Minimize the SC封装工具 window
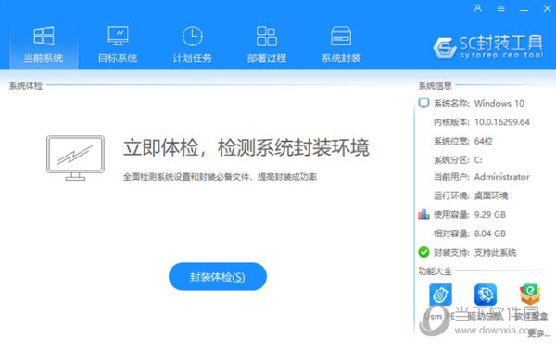 click(524, 9)
